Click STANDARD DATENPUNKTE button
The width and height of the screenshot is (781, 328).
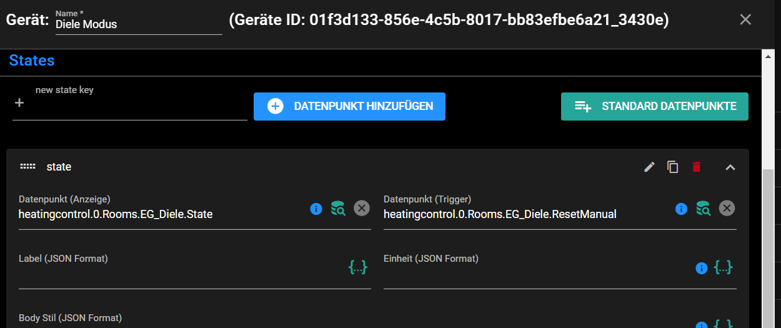pos(655,106)
